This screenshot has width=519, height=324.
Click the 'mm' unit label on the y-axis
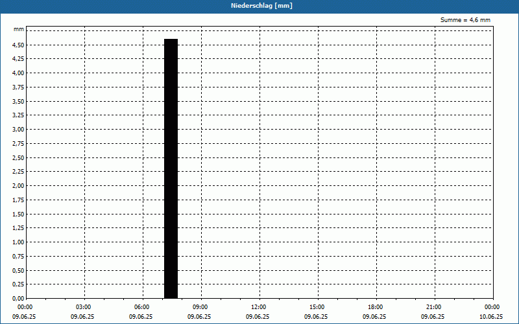(19, 29)
